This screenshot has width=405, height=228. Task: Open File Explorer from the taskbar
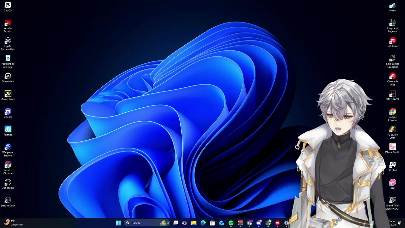coord(194,223)
